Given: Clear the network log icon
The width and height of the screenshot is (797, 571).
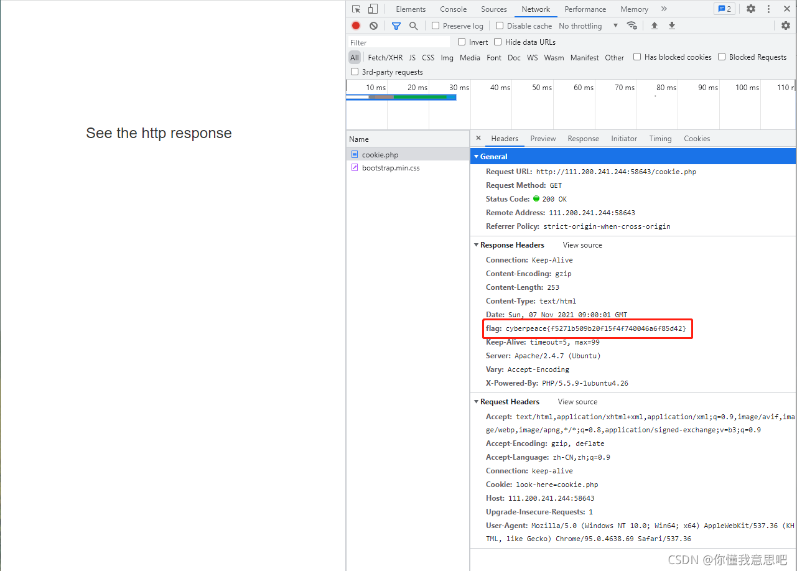Looking at the screenshot, I should [x=373, y=26].
